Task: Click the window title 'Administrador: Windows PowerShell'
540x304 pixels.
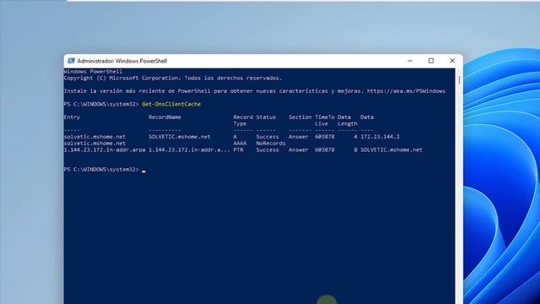Action: 121,61
